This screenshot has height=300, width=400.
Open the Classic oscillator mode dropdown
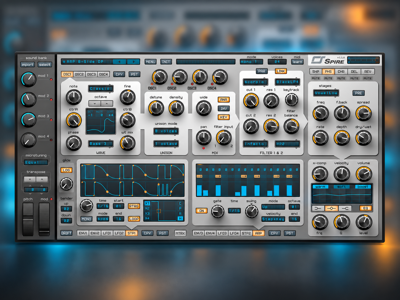click(101, 89)
